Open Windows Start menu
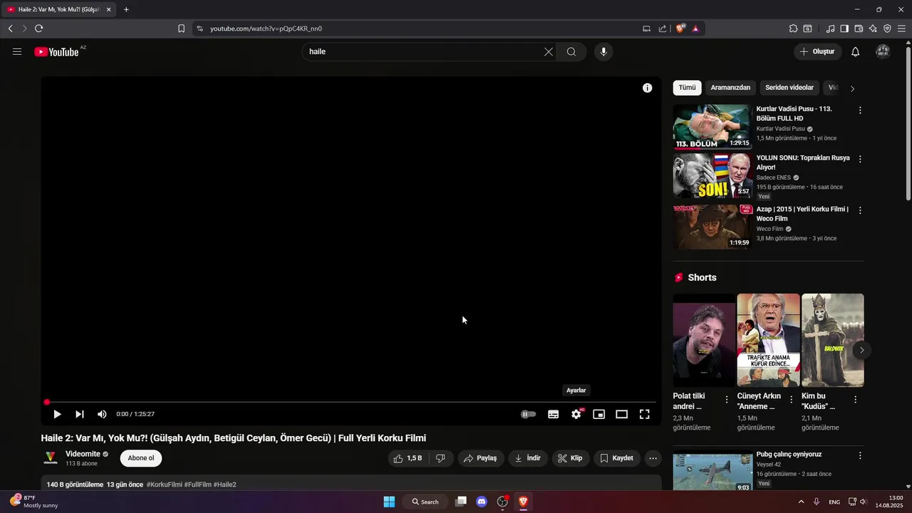This screenshot has height=513, width=912. [389, 502]
